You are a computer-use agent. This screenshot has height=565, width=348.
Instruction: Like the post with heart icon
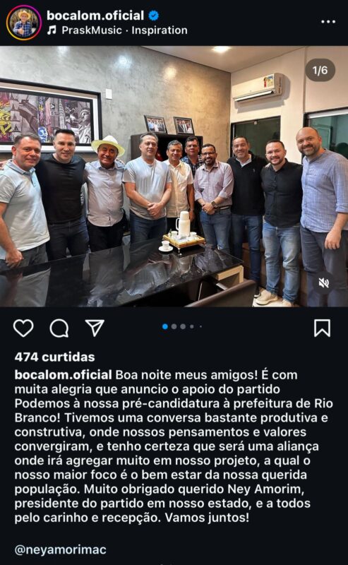tap(23, 328)
